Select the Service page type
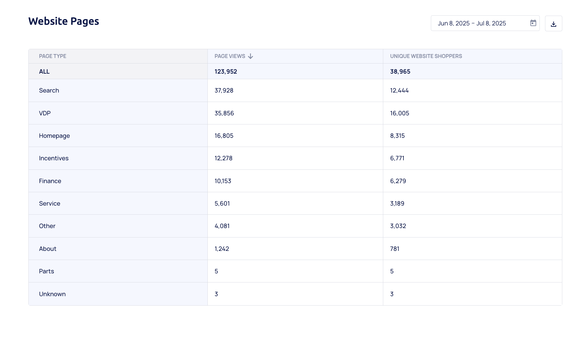Screen dimensions: 576x361 pos(50,204)
